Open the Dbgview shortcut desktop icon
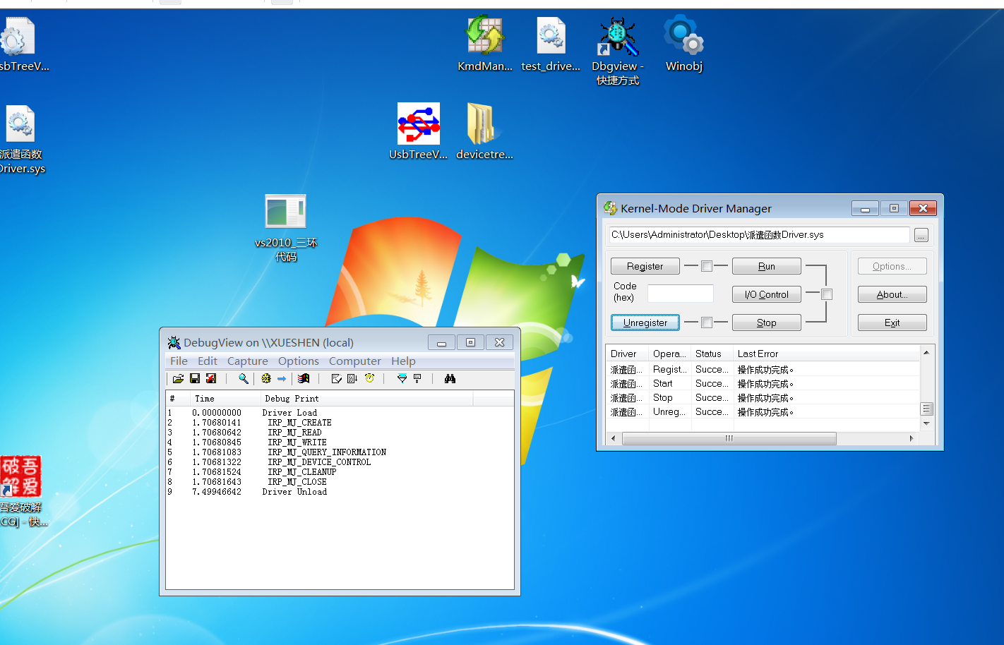 tap(618, 51)
